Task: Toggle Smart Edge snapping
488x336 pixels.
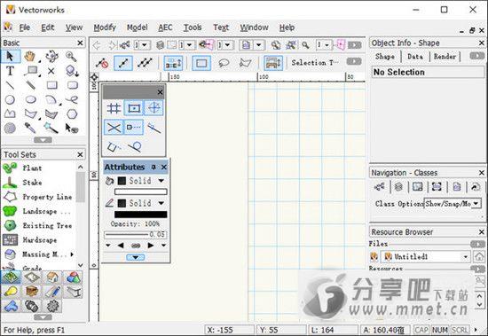Action: click(x=114, y=146)
